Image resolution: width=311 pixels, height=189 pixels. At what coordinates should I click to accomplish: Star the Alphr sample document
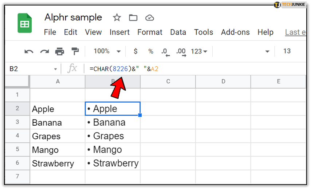click(x=117, y=17)
